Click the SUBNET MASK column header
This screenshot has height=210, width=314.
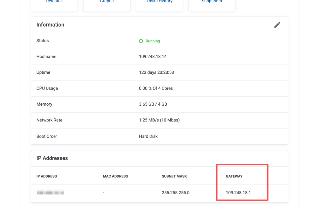click(x=174, y=176)
